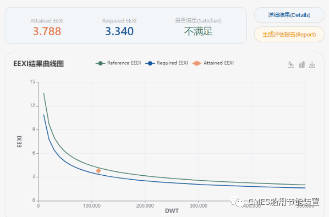Image resolution: width=330 pixels, height=217 pixels.
Task: Click the 100,000 x-axis tick label
Action: click(91, 206)
